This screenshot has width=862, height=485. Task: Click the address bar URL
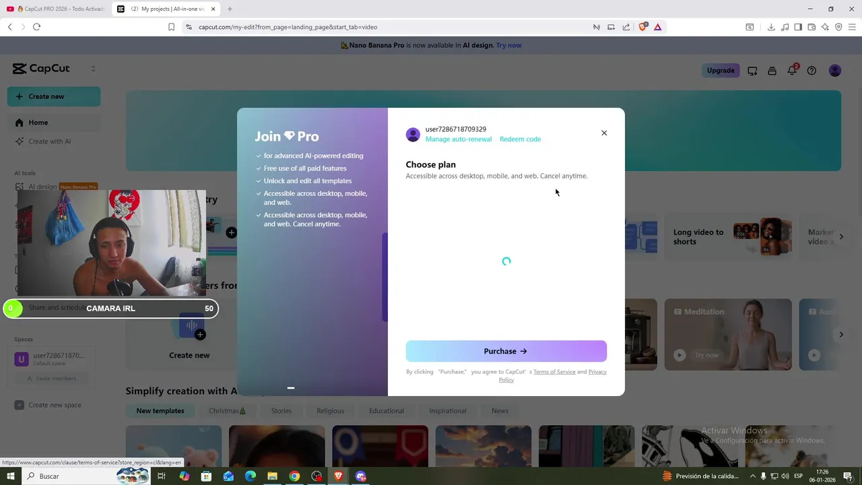tap(288, 27)
